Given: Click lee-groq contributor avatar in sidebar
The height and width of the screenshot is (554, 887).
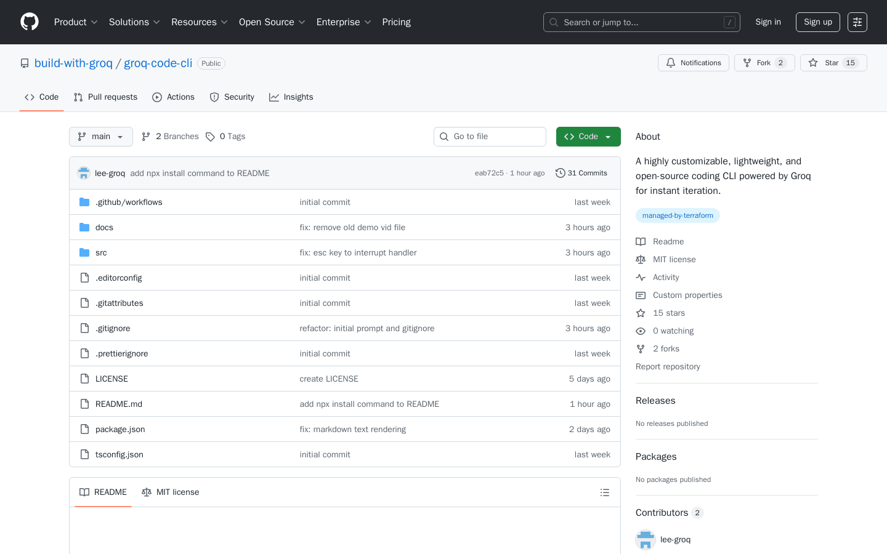Looking at the screenshot, I should click(x=646, y=540).
